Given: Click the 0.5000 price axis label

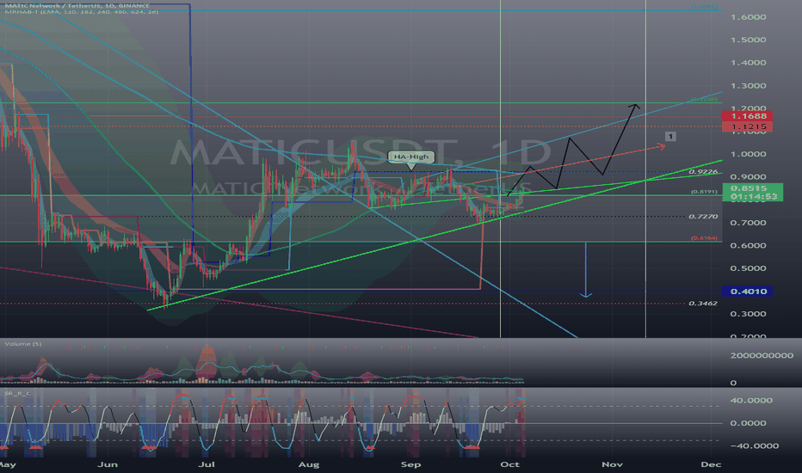Looking at the screenshot, I should tap(749, 268).
